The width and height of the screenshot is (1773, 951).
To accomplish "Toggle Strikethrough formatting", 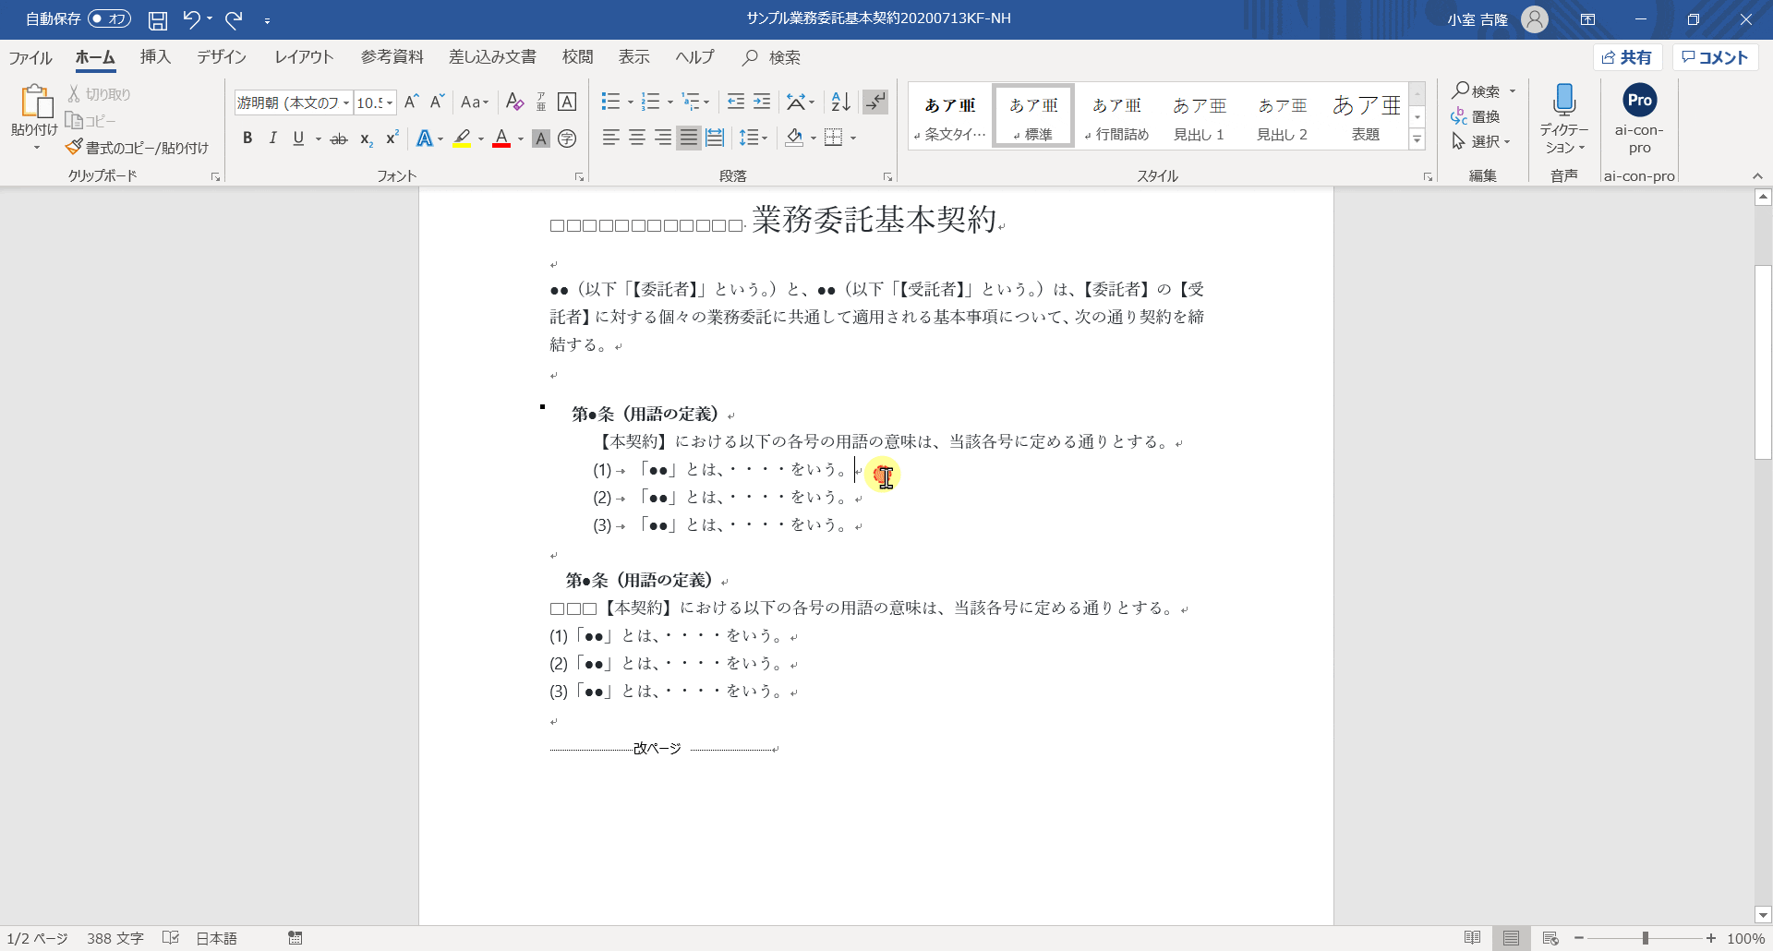I will [339, 138].
